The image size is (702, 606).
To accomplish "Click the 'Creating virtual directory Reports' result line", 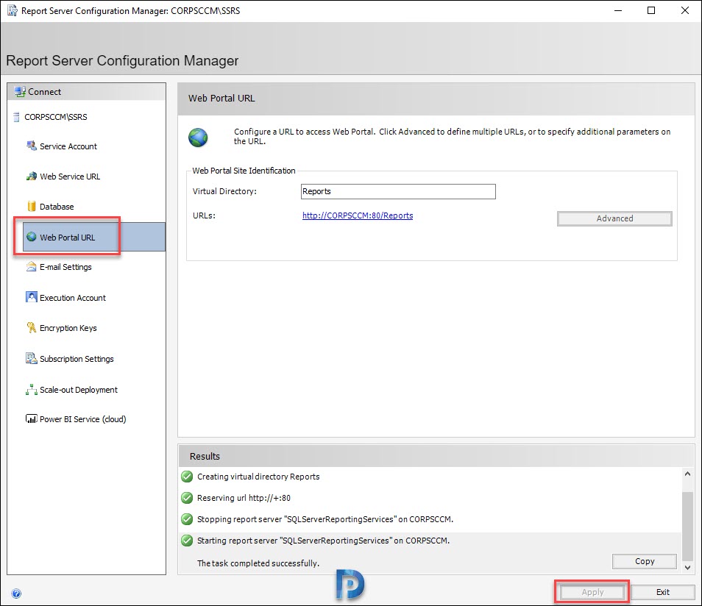I will coord(258,477).
